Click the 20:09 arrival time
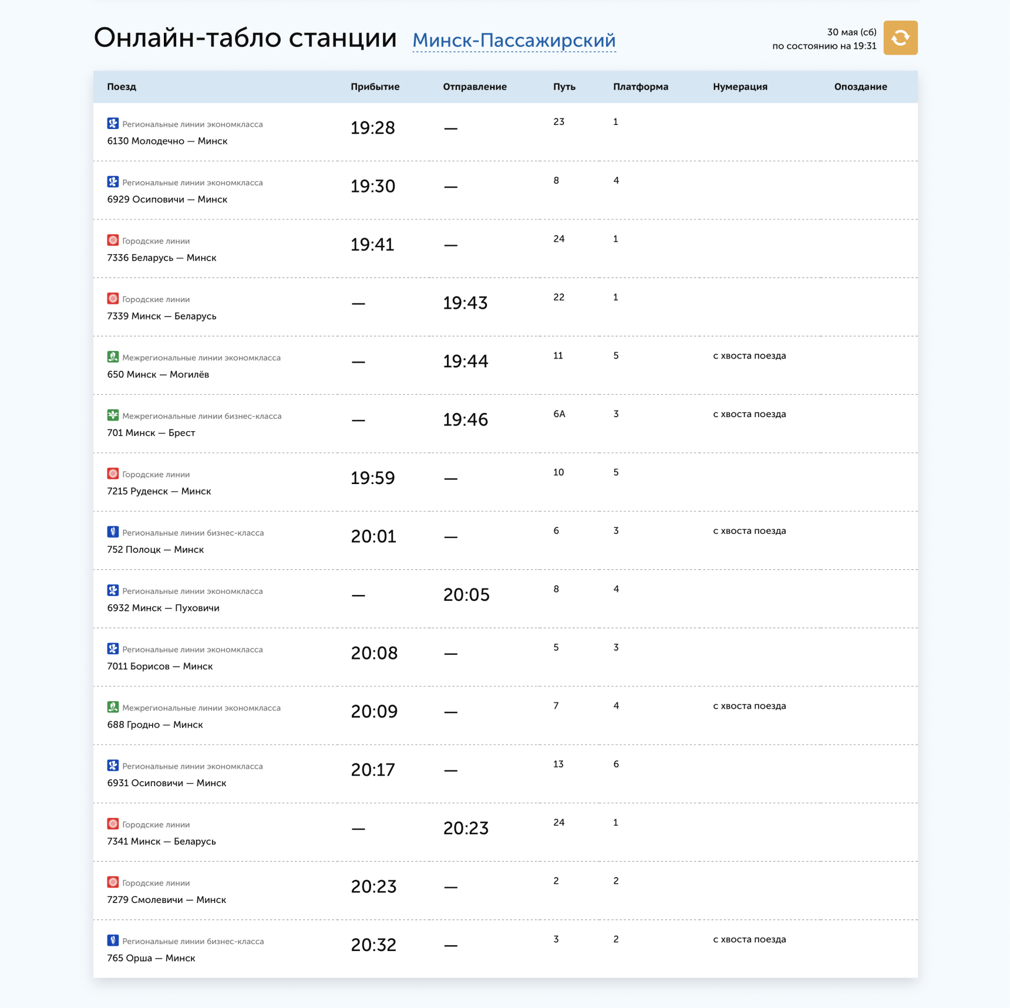1010x1008 pixels. click(x=374, y=712)
